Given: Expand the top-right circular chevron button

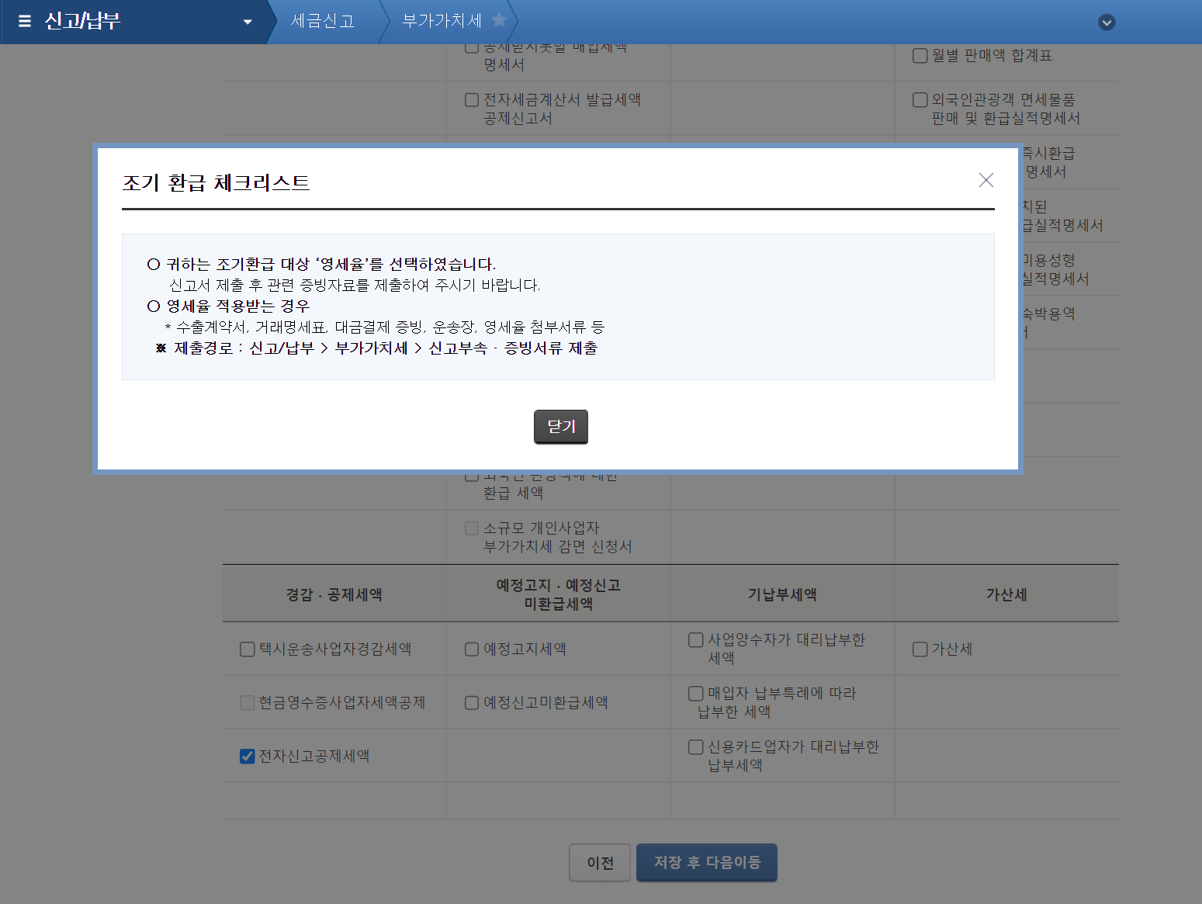Looking at the screenshot, I should tap(1107, 23).
